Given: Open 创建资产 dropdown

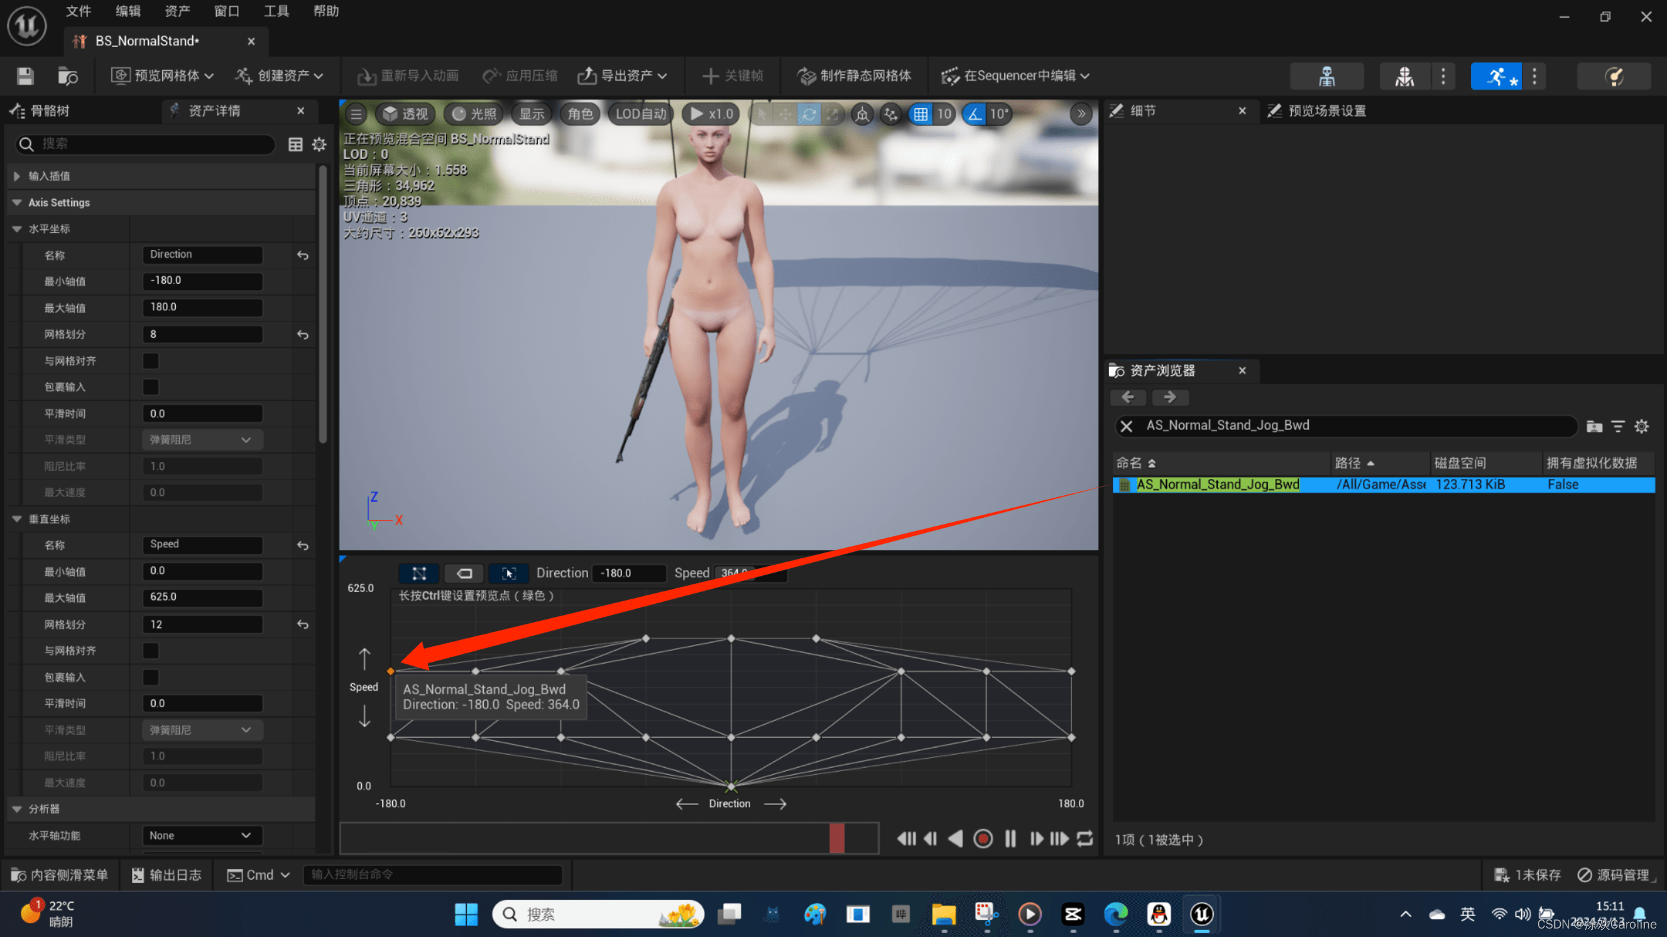Looking at the screenshot, I should coord(279,76).
